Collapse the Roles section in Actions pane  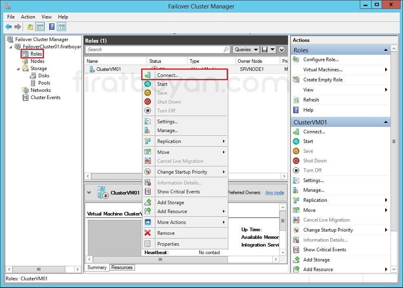tap(386, 50)
